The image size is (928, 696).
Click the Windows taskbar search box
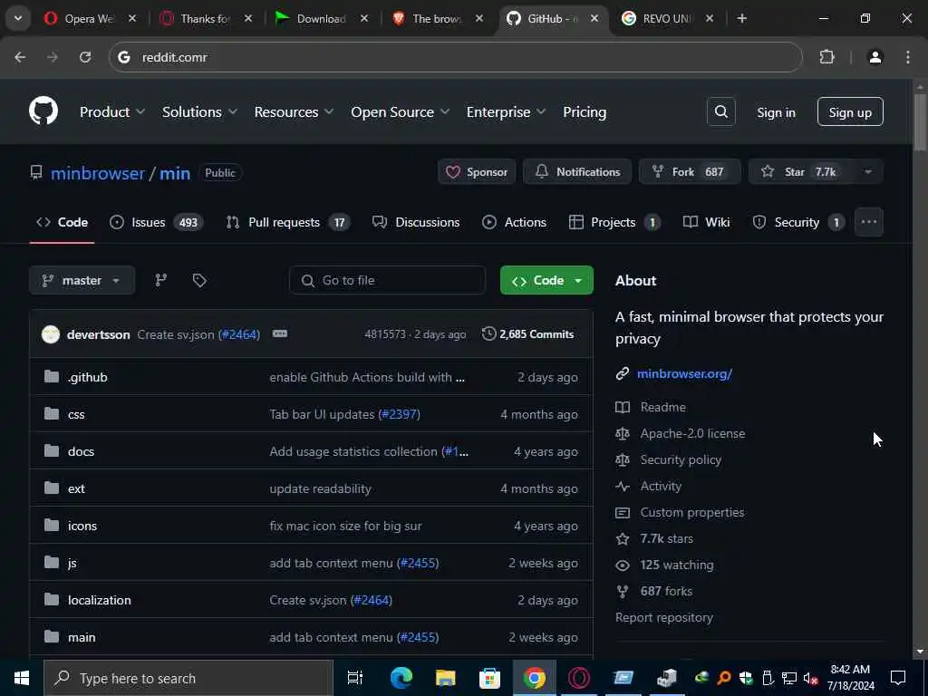pos(188,678)
